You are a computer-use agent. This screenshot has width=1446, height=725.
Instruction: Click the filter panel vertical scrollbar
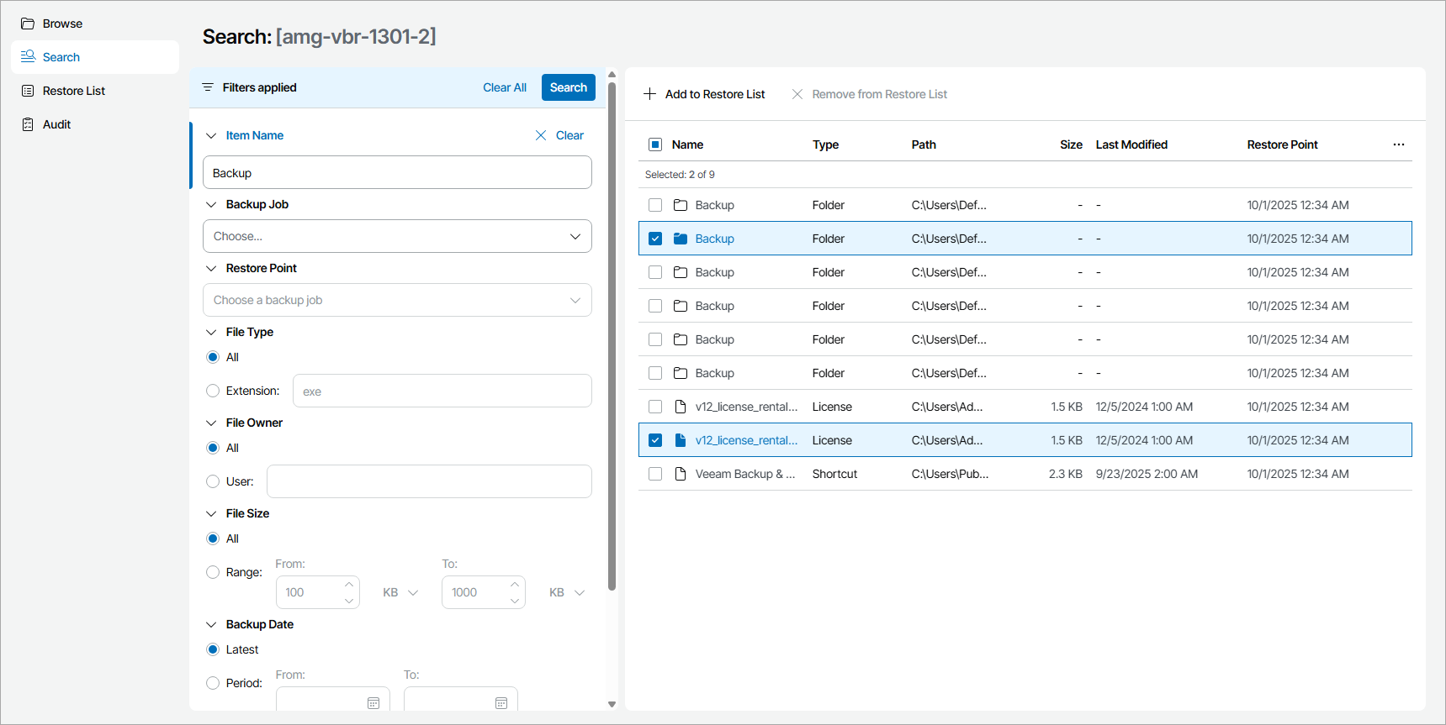click(612, 336)
